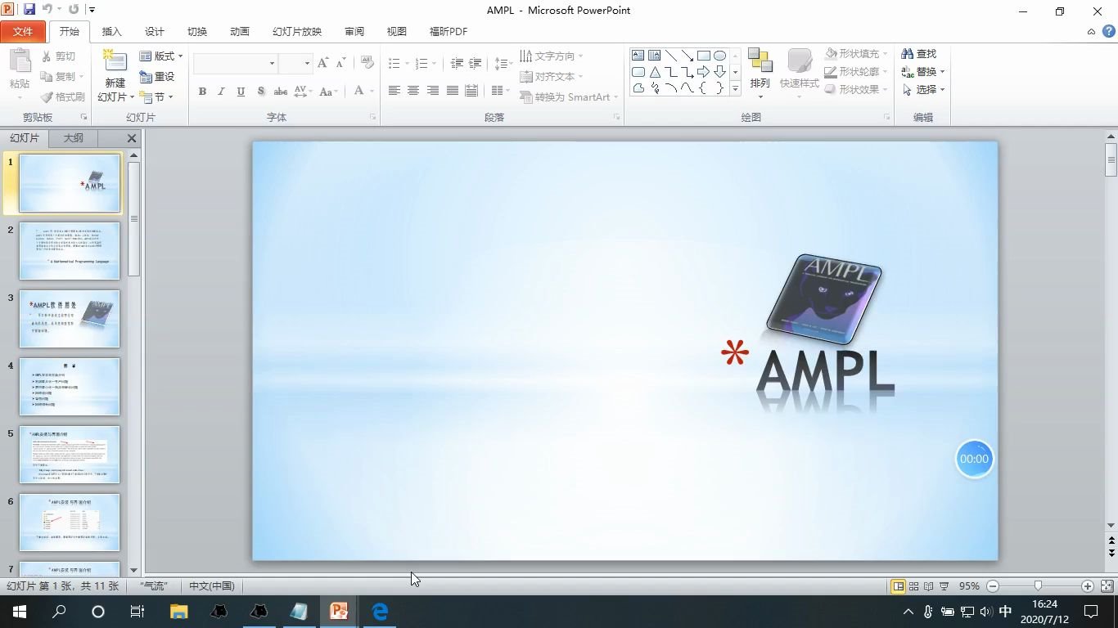Image resolution: width=1118 pixels, height=628 pixels.
Task: Click language 中文(中国) in status bar
Action: (x=212, y=586)
